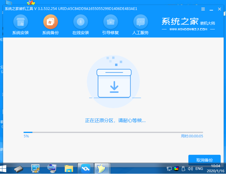226x174 pixels.
Task: Click the window title text 系统之家装机工具
Action: tap(19, 9)
